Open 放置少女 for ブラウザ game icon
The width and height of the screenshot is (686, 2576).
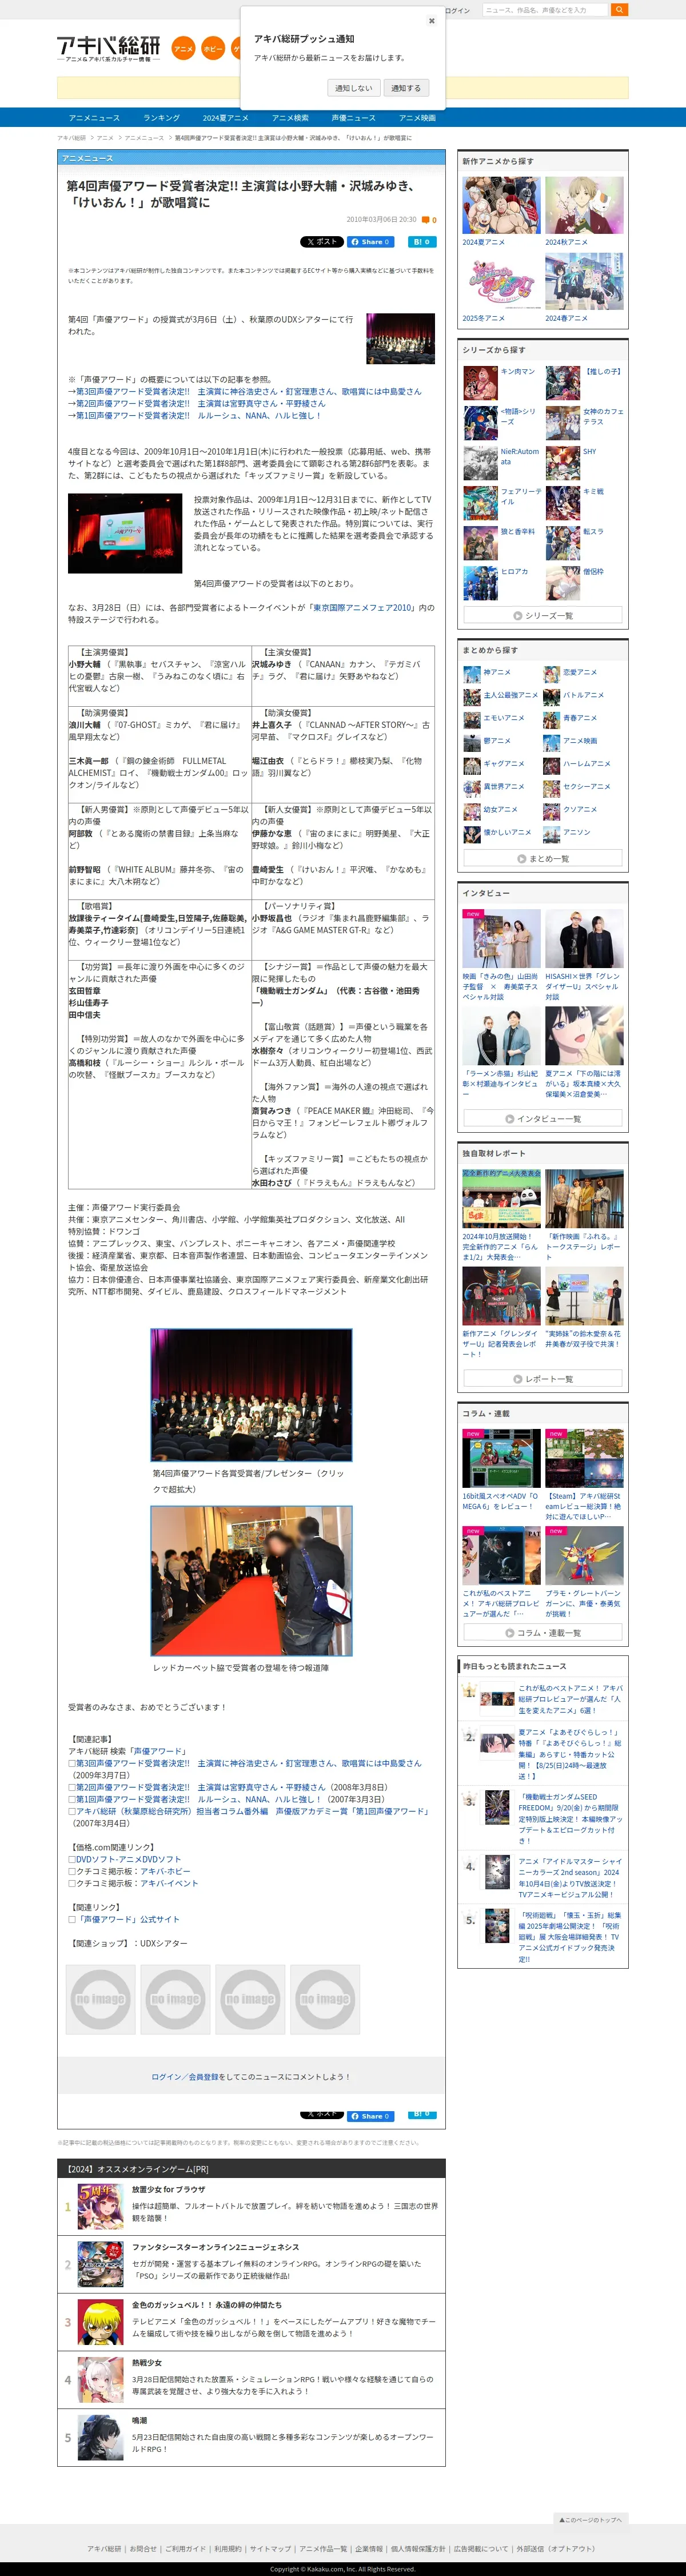(x=101, y=2206)
